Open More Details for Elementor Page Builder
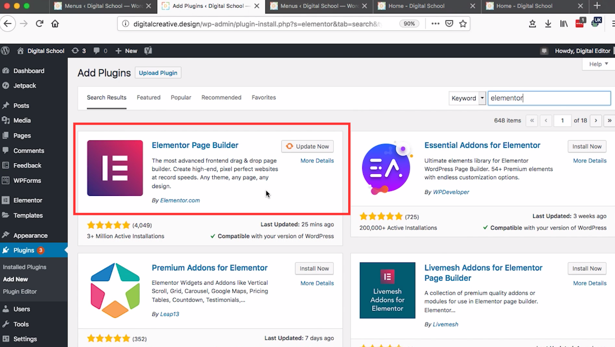615x347 pixels. 317,160
